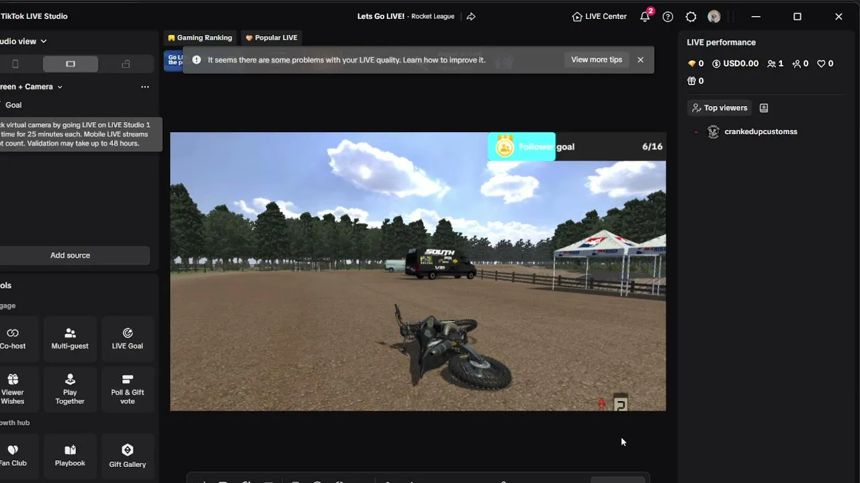Open the Playbook tool
860x483 pixels.
70,456
